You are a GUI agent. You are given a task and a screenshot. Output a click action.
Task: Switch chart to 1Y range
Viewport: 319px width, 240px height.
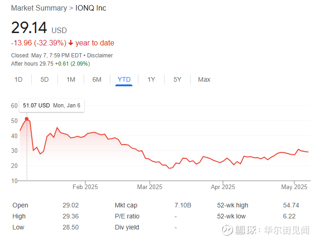click(x=151, y=79)
